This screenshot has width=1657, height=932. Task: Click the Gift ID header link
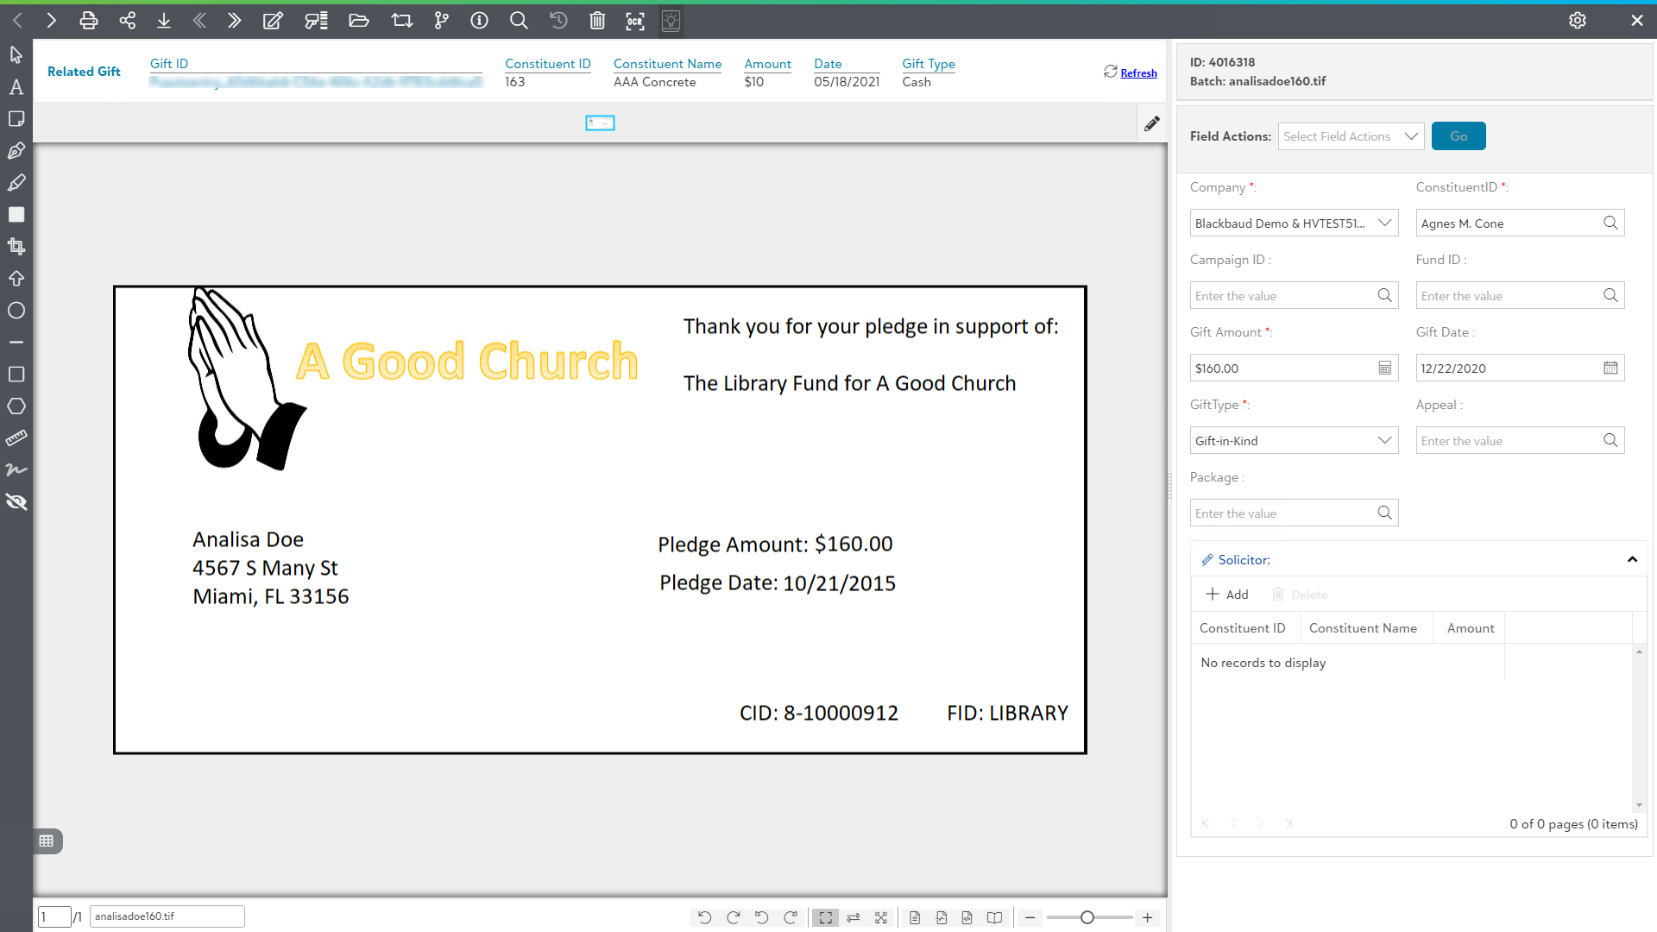pyautogui.click(x=169, y=64)
